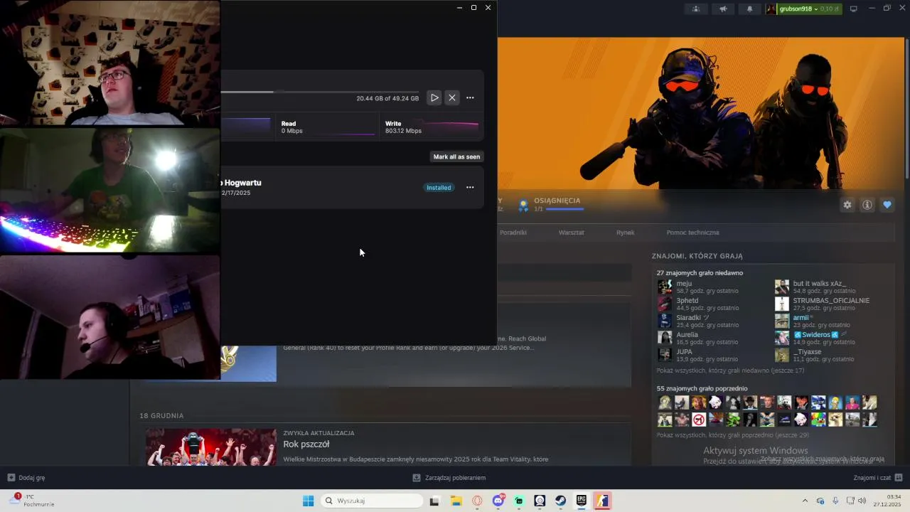Screen dimensions: 910x512
Task: Click 'Pokaż wszystkich, którzy grali niedawno'
Action: 731,370
